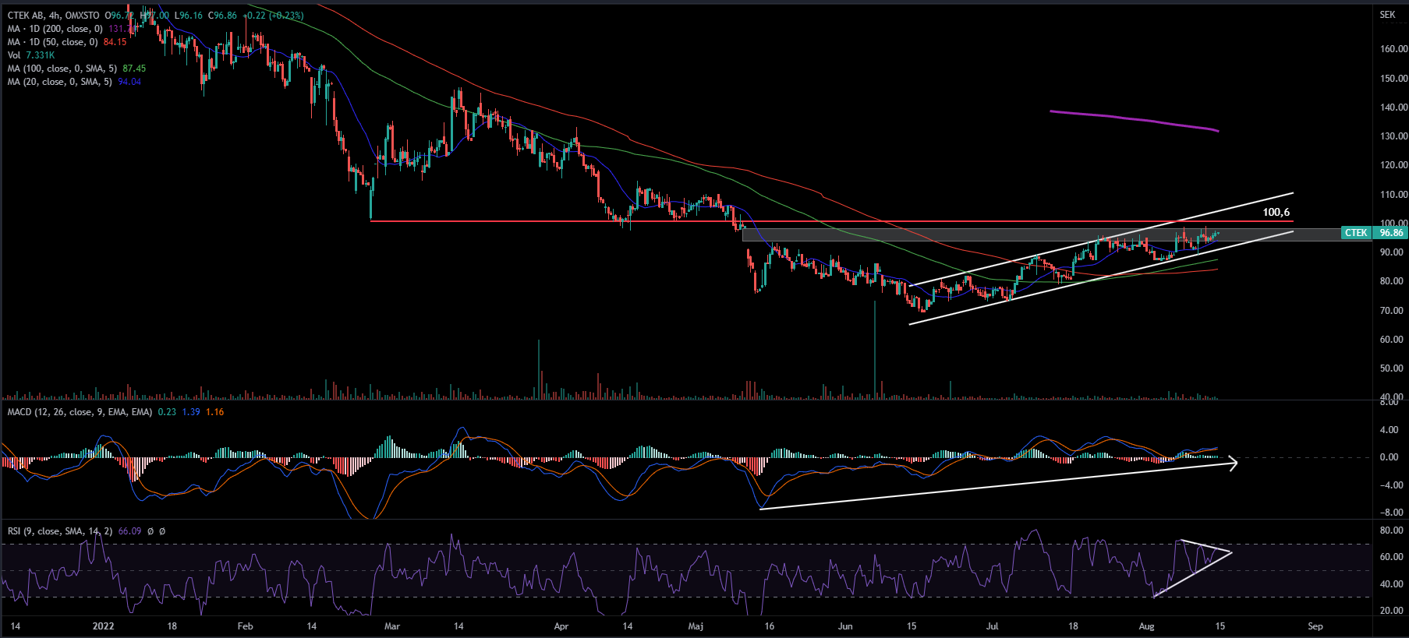Click the CTEK AB symbol title in legend
The image size is (1409, 638).
25,16
